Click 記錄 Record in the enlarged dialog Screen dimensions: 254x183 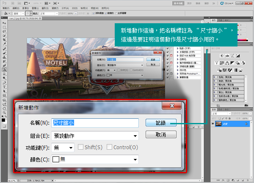[161, 123]
